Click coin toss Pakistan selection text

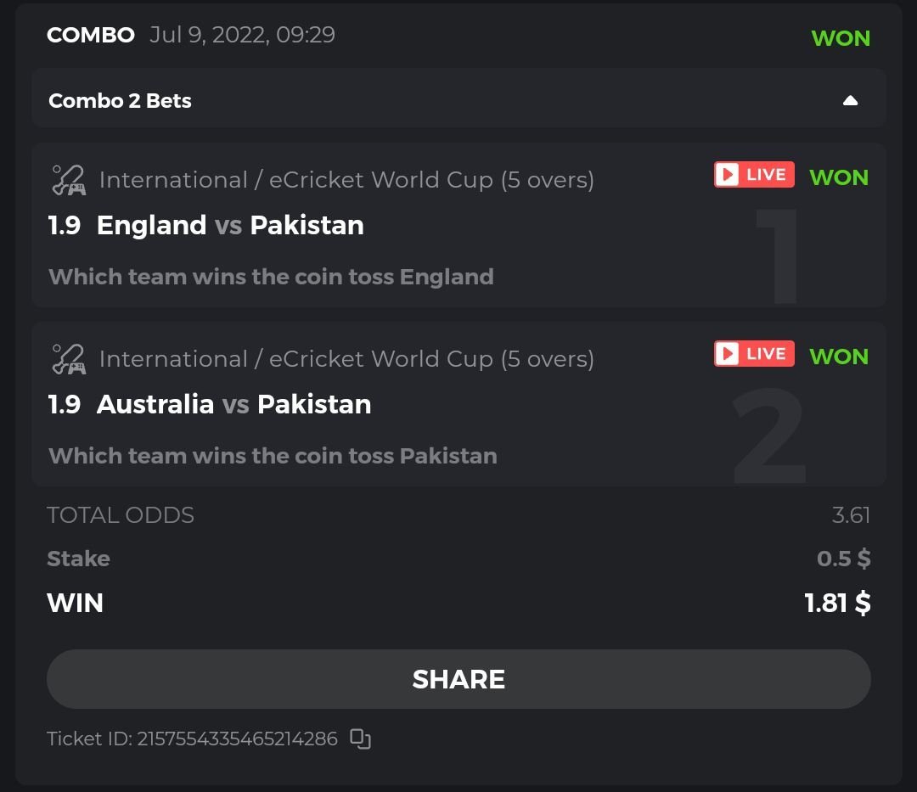pos(273,456)
